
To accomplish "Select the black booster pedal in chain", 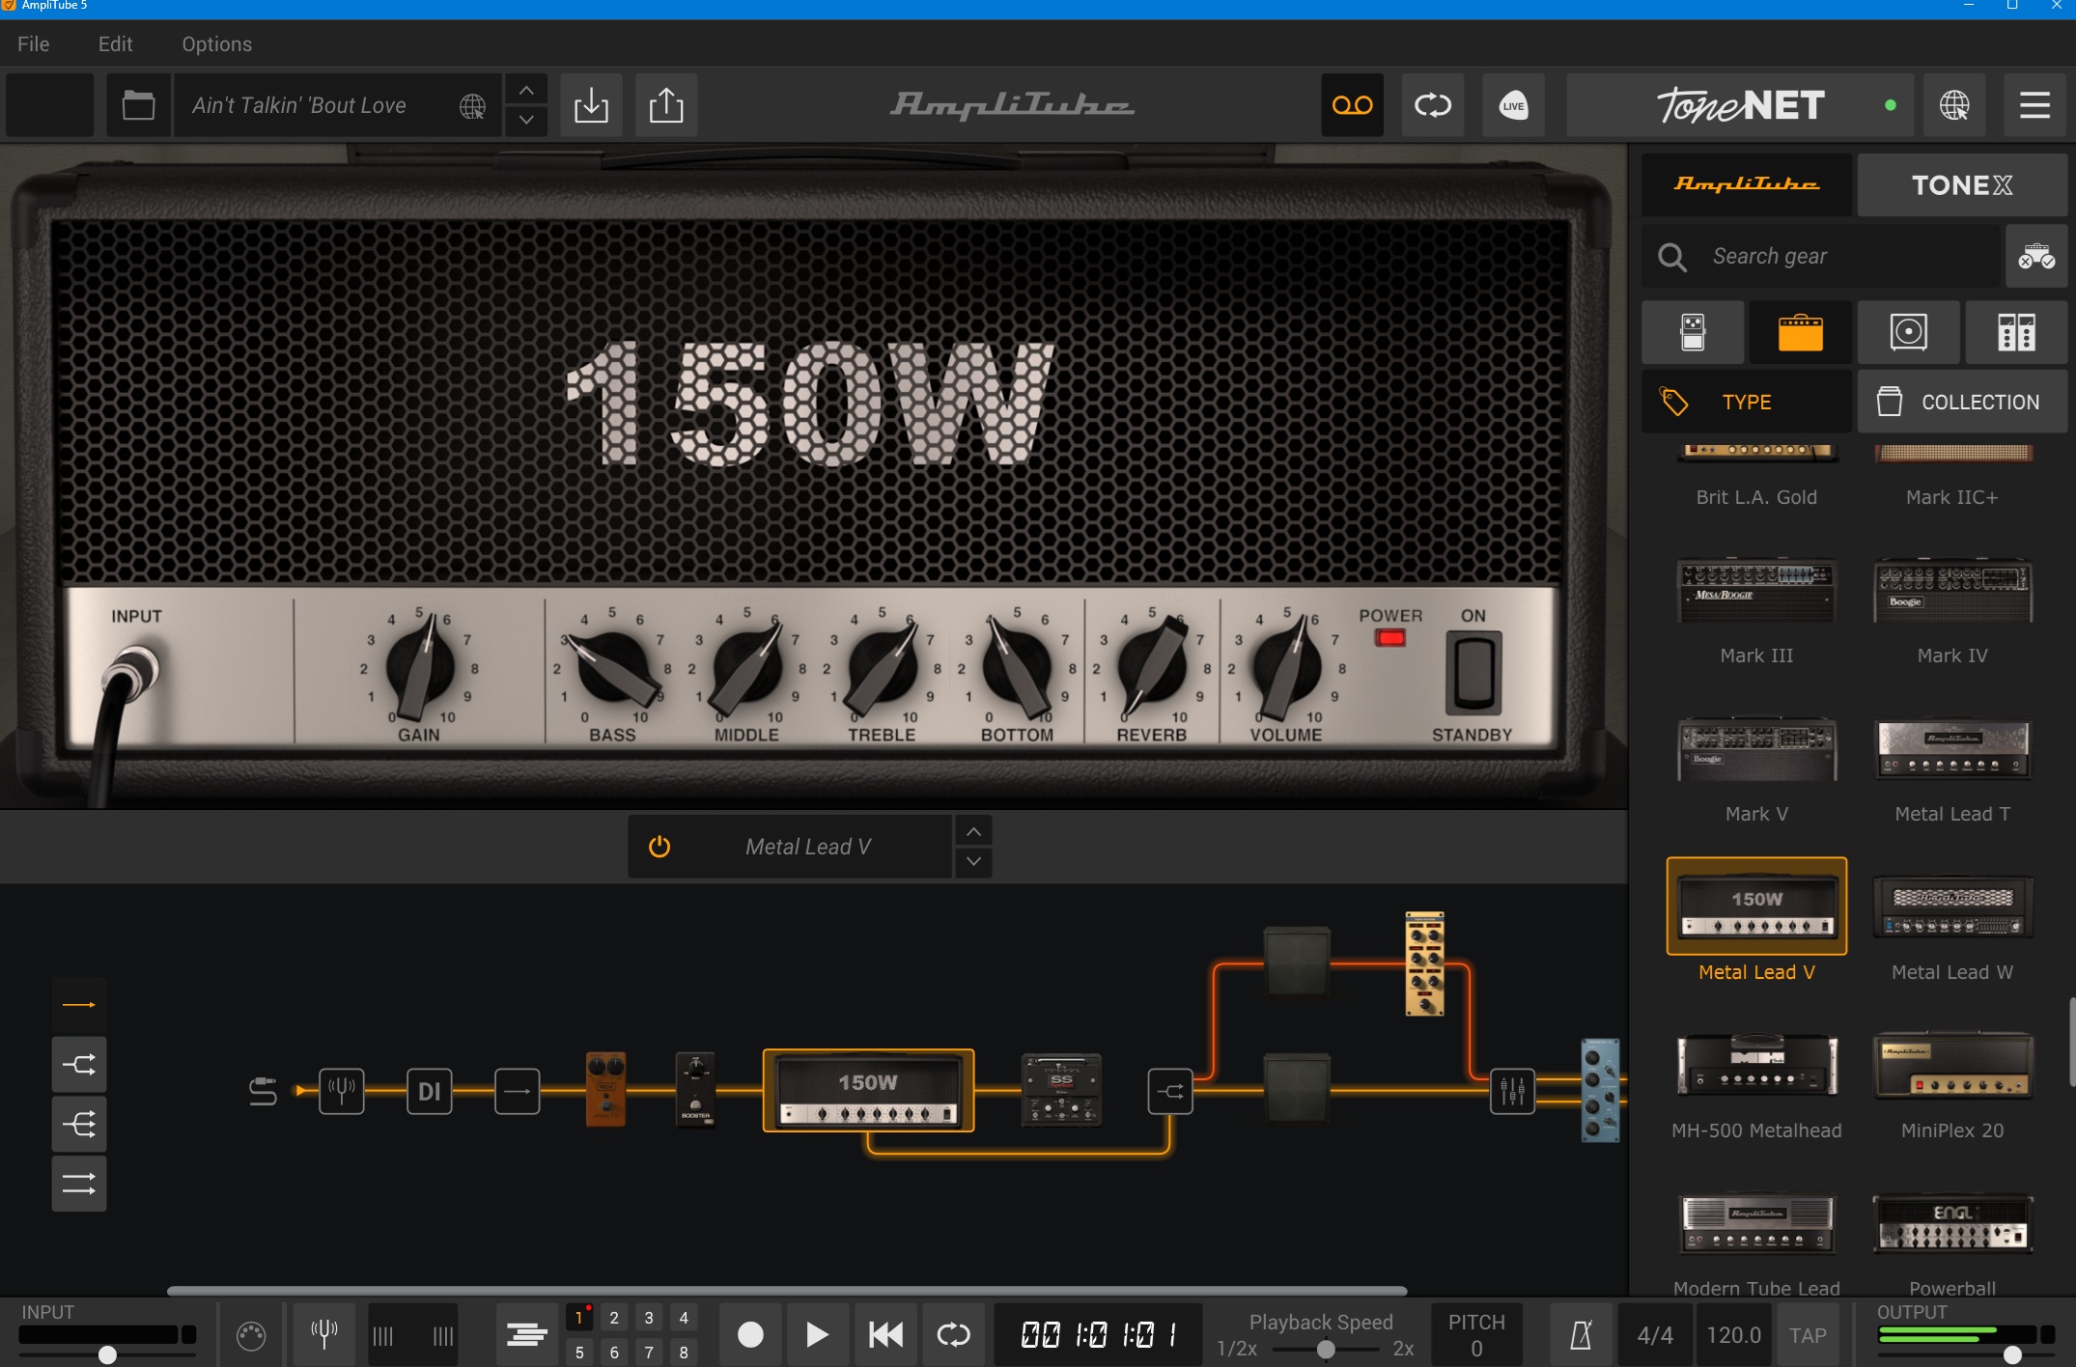I will 695,1089.
